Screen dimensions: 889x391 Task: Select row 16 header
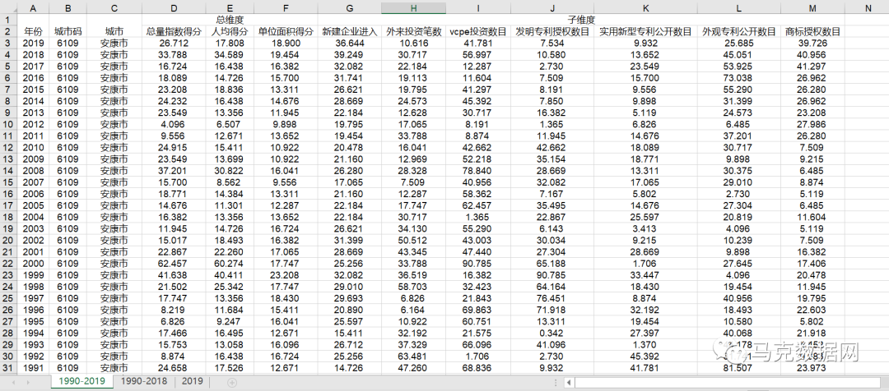pos(8,194)
